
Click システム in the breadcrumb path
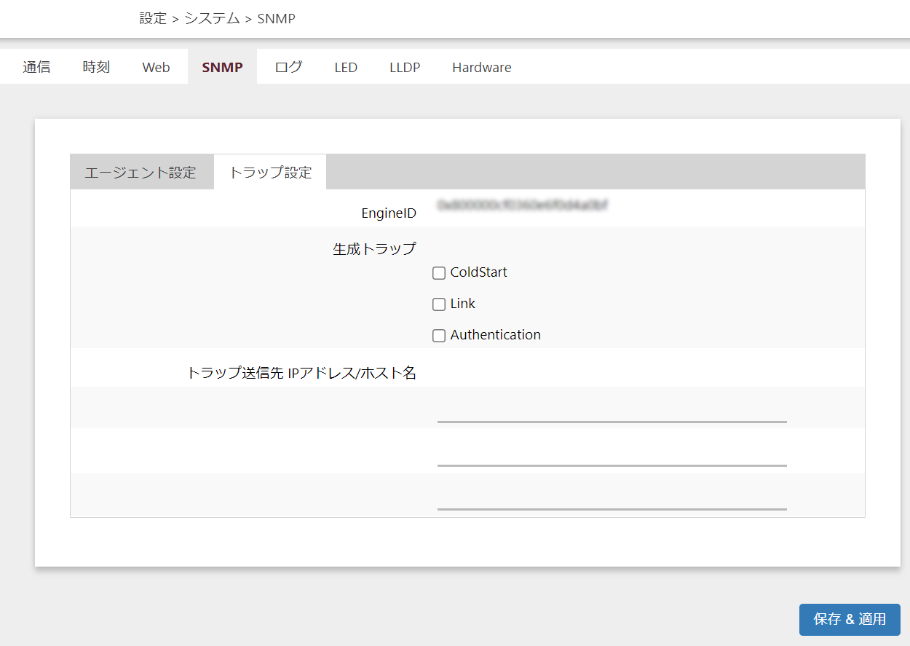pyautogui.click(x=212, y=19)
